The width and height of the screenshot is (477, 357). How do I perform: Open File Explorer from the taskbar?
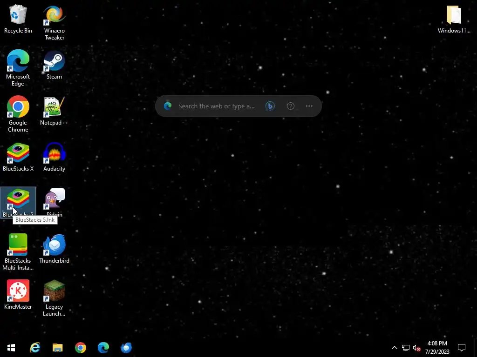pos(57,348)
